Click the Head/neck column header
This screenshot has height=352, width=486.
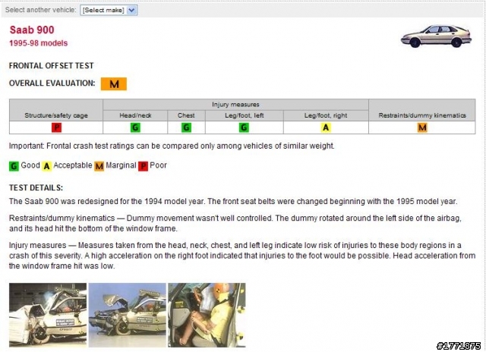coord(135,115)
